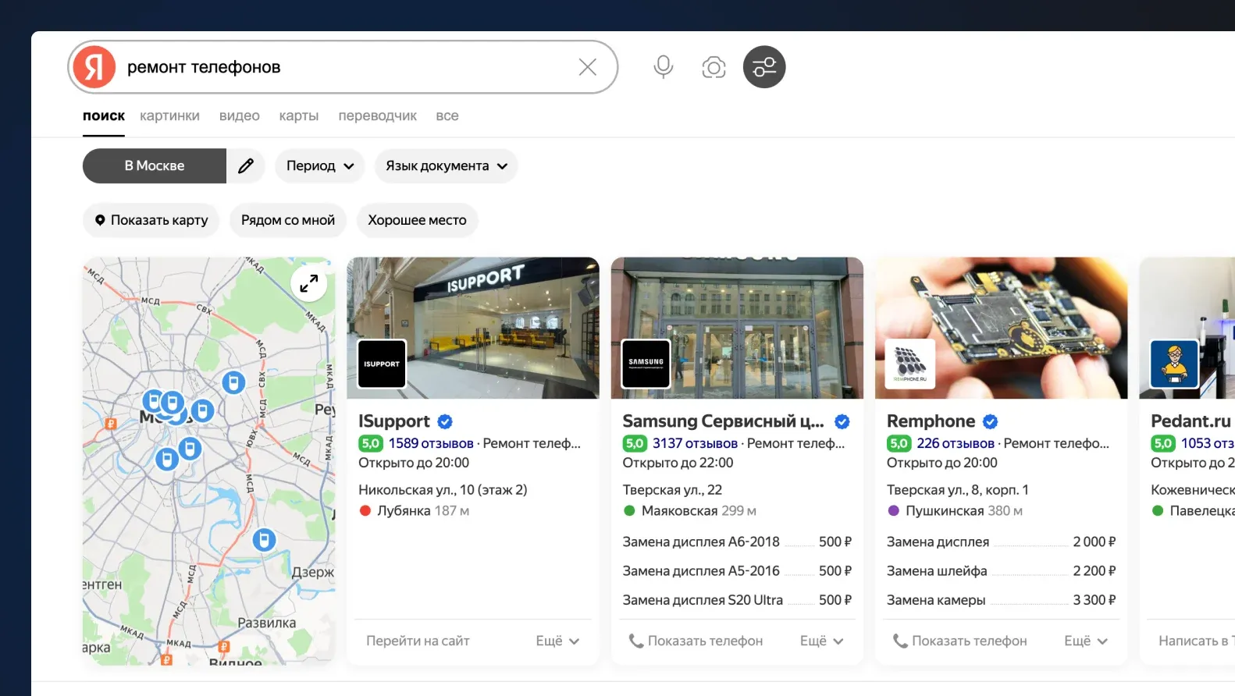Start voice search with the microphone icon
The width and height of the screenshot is (1235, 696).
pos(664,67)
